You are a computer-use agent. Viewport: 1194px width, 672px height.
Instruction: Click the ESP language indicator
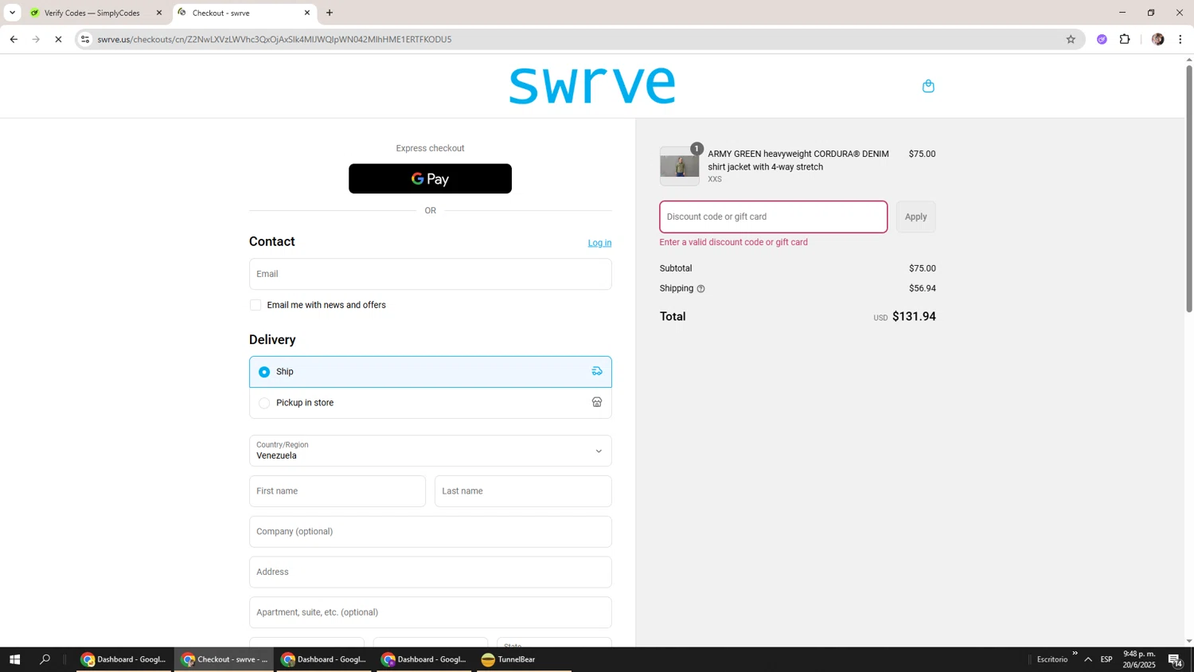(x=1106, y=659)
